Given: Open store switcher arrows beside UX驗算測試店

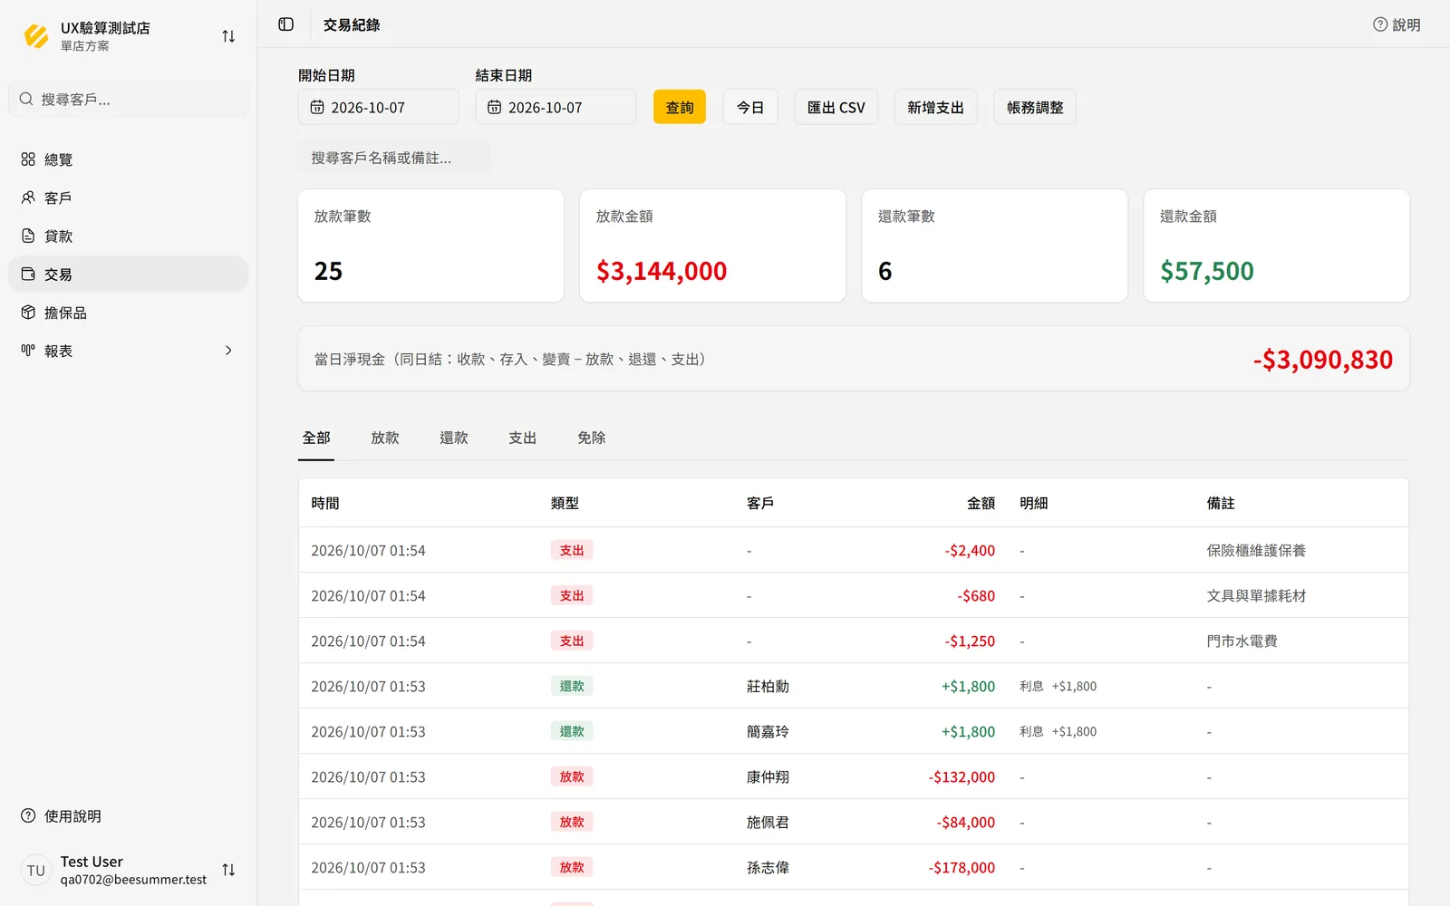Looking at the screenshot, I should (228, 36).
